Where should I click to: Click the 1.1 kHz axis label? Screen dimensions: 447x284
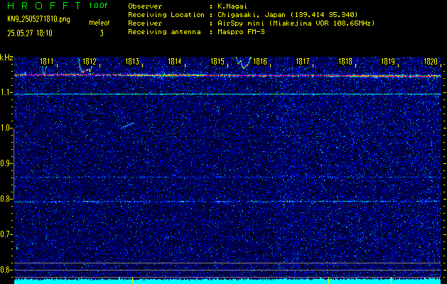click(6, 93)
